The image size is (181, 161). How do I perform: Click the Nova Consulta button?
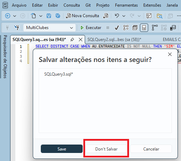click(82, 16)
